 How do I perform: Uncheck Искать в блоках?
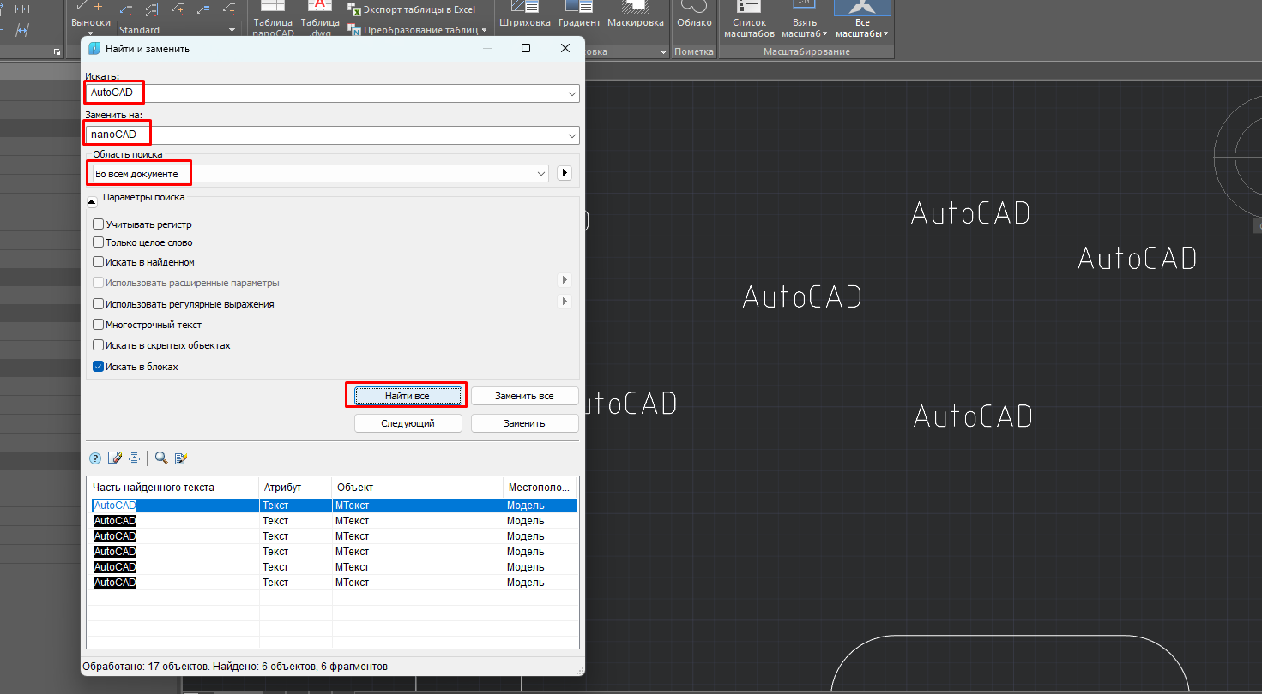click(x=99, y=367)
